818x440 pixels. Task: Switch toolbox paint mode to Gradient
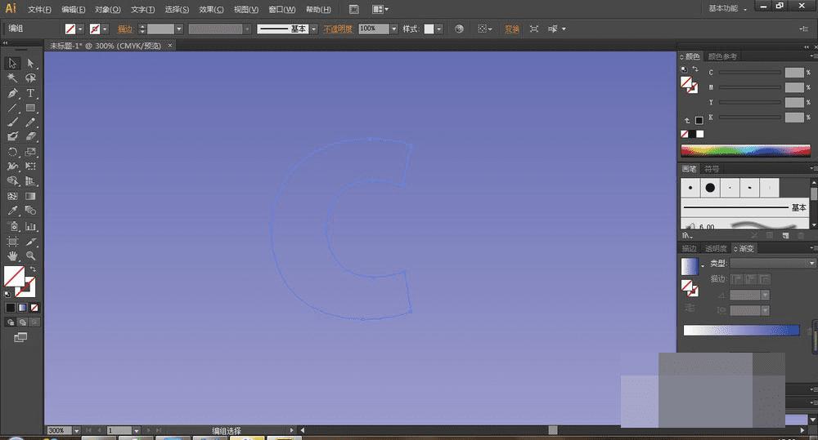point(22,308)
